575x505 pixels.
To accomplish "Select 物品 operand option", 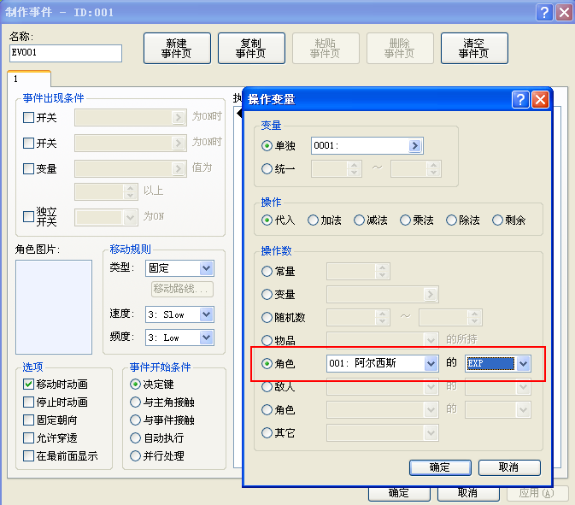I will click(x=267, y=340).
